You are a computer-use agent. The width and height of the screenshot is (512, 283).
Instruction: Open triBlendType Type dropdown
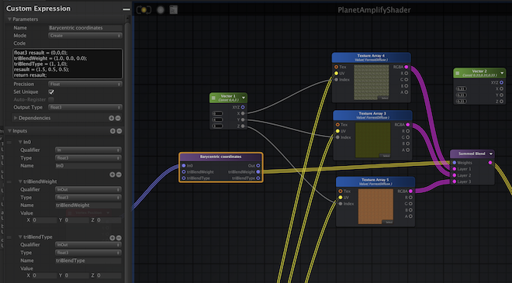(88, 253)
